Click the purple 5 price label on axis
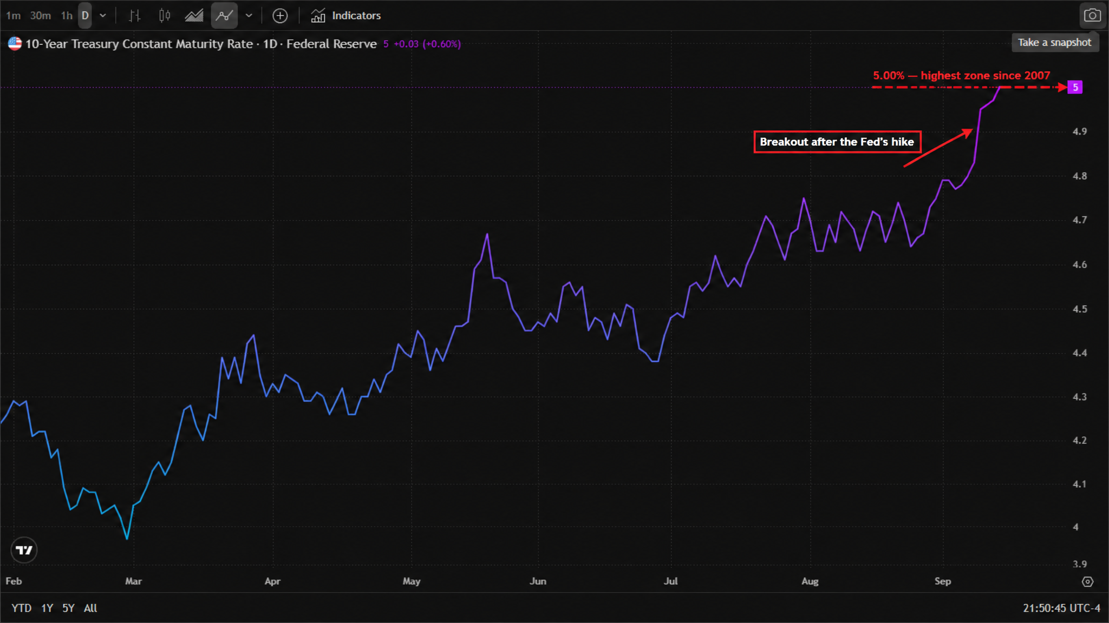Image resolution: width=1109 pixels, height=623 pixels. [x=1075, y=87]
